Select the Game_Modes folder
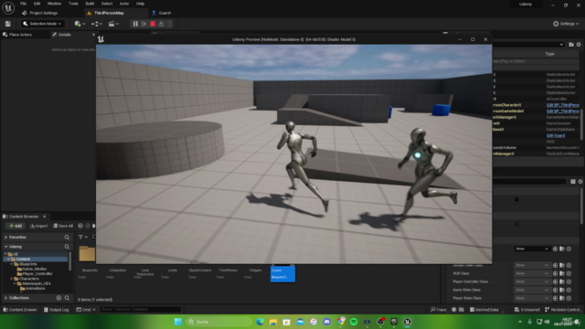The width and height of the screenshot is (585, 329). (x=32, y=269)
